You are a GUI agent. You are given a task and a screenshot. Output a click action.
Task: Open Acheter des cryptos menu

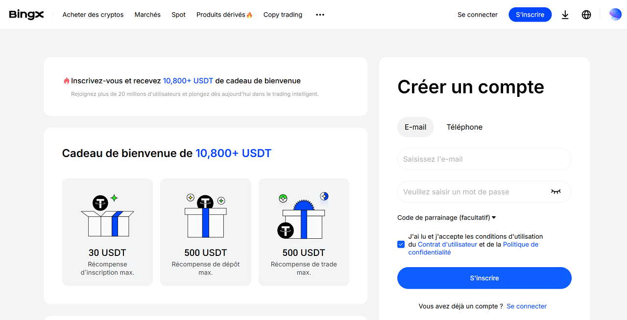coord(93,15)
